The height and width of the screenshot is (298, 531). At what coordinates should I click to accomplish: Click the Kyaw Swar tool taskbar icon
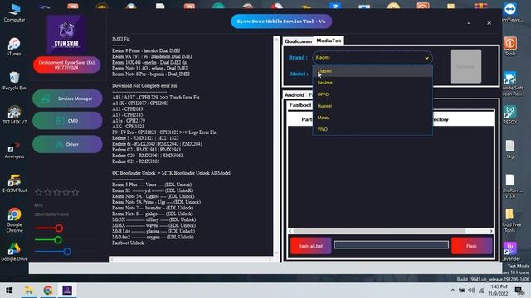click(x=67, y=291)
